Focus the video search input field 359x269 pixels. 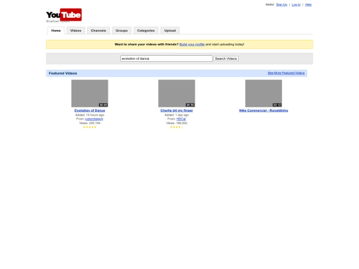coord(166,58)
